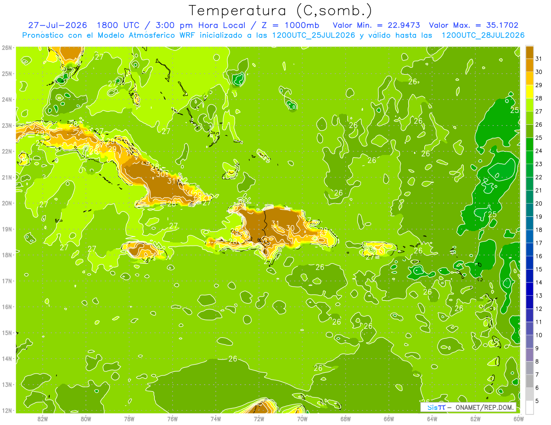Click the "68W" longitude axis label
Screen dimensions: 551x425
coord(346,419)
